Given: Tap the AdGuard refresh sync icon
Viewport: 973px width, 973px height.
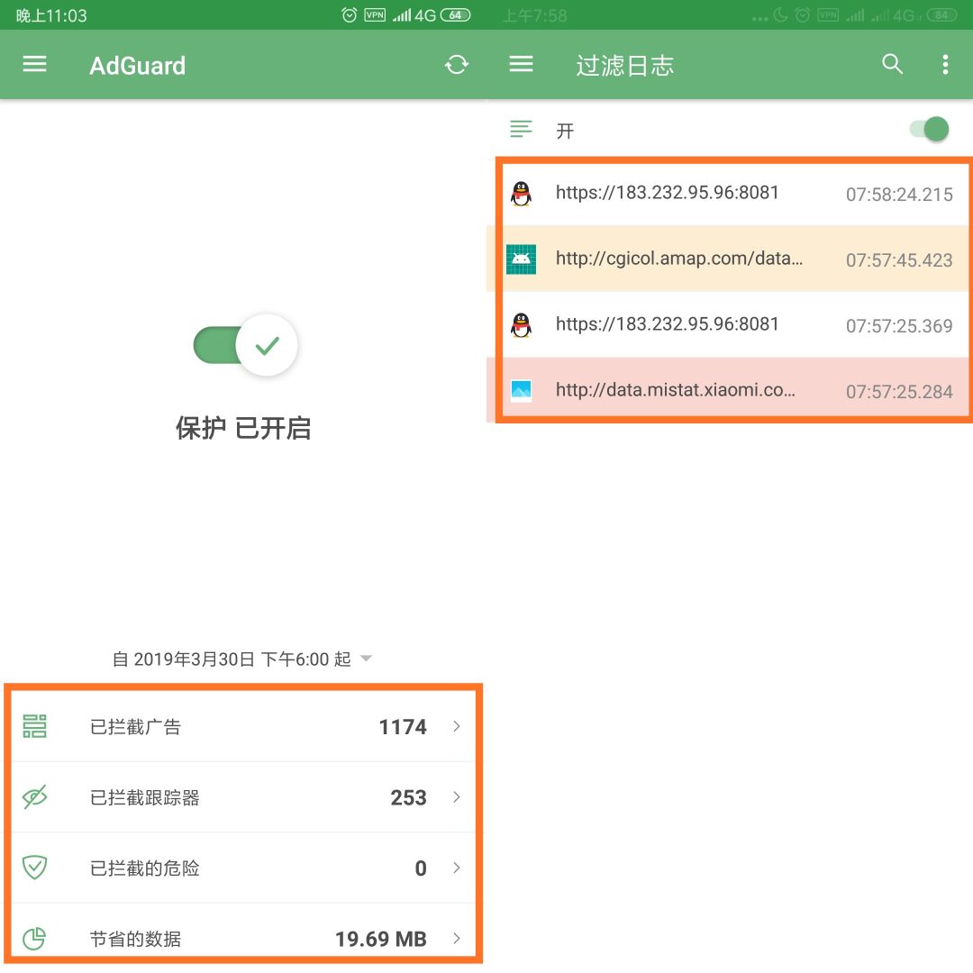Looking at the screenshot, I should [x=457, y=65].
